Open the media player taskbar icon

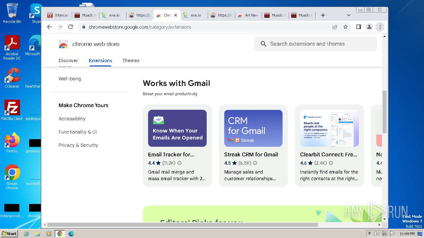49,234
